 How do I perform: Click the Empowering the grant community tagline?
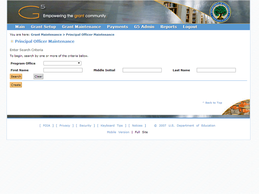[x=75, y=16]
